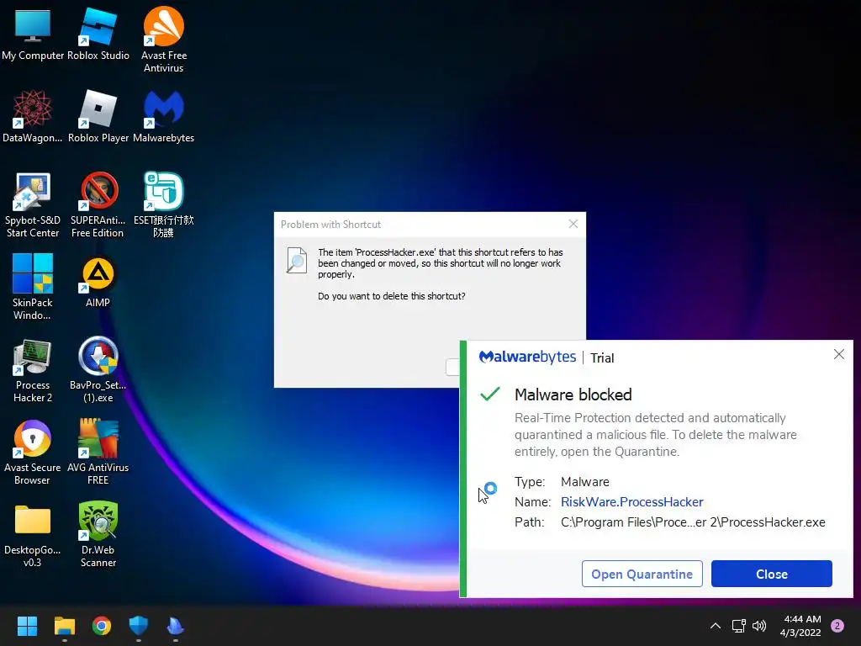Click the document icon in shortcut dialog
The image size is (861, 646).
[x=297, y=260]
